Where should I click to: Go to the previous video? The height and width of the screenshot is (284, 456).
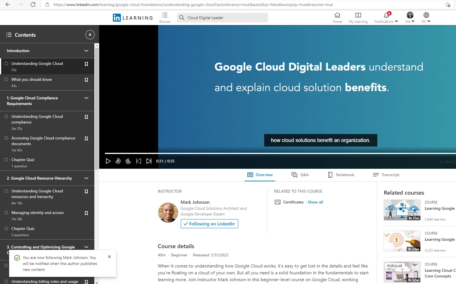pos(139,161)
